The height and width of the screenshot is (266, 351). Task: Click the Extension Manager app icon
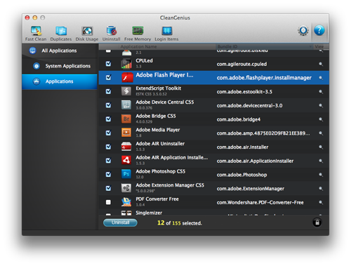tap(126, 188)
